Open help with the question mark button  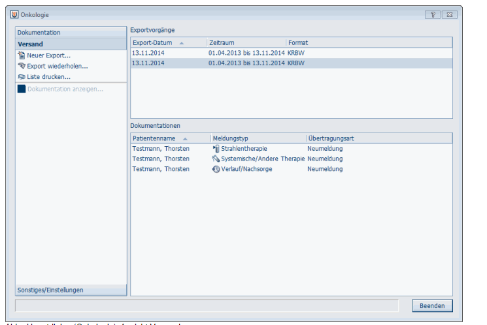(x=433, y=14)
